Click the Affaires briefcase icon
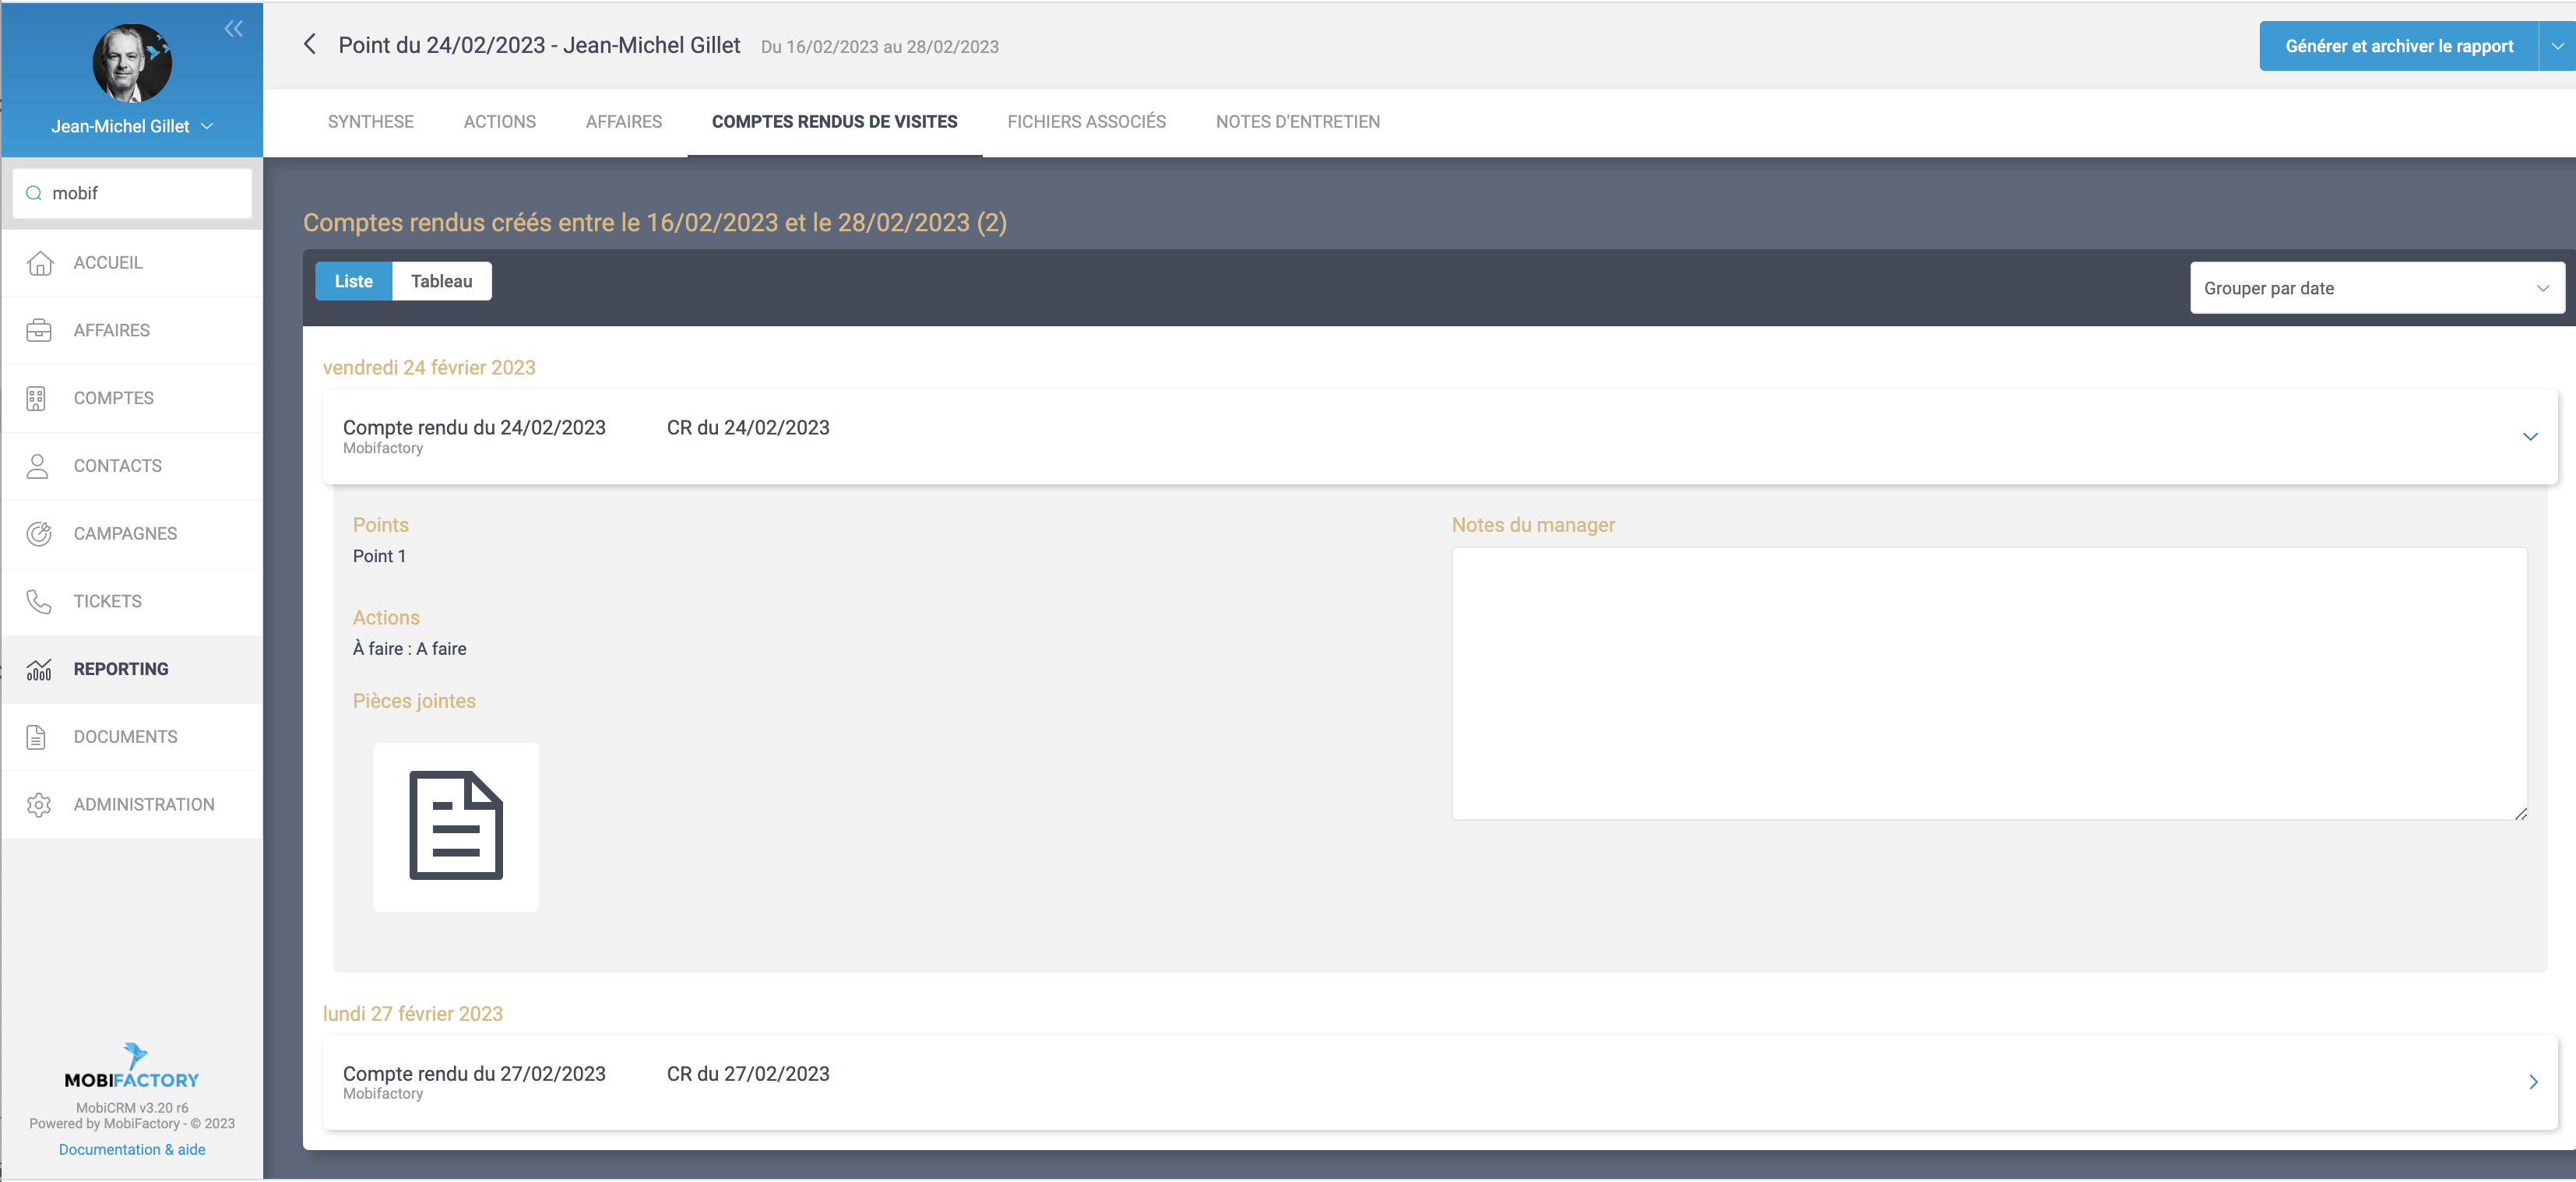Viewport: 2576px width, 1182px height. coord(39,330)
